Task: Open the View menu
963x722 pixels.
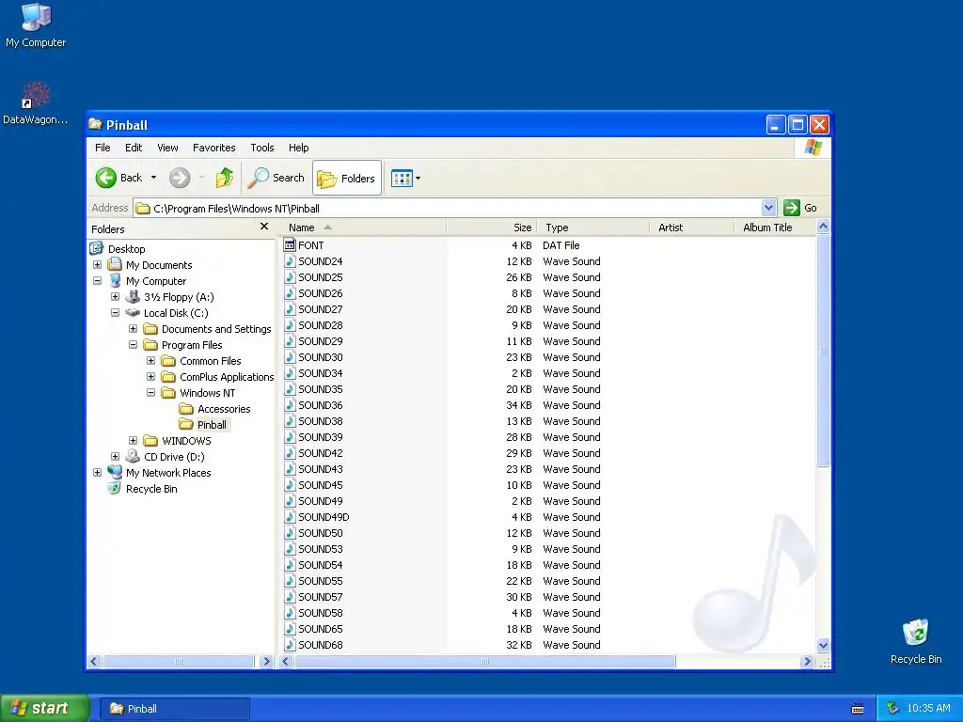Action: coord(167,148)
